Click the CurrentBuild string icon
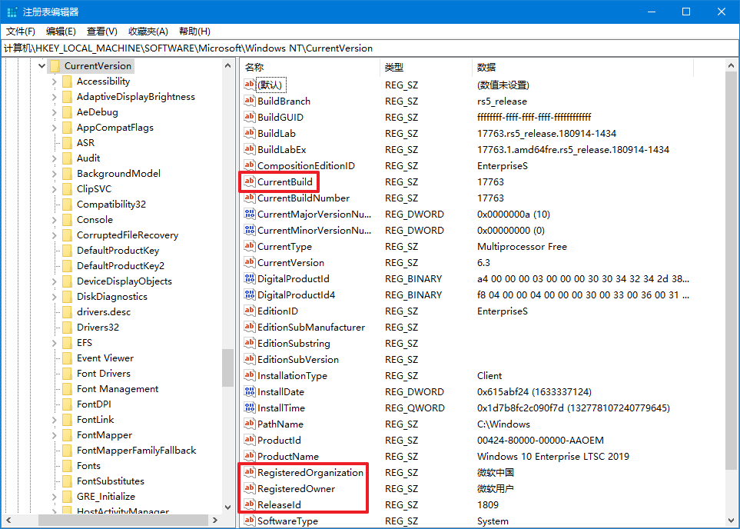The image size is (740, 529). [x=249, y=181]
